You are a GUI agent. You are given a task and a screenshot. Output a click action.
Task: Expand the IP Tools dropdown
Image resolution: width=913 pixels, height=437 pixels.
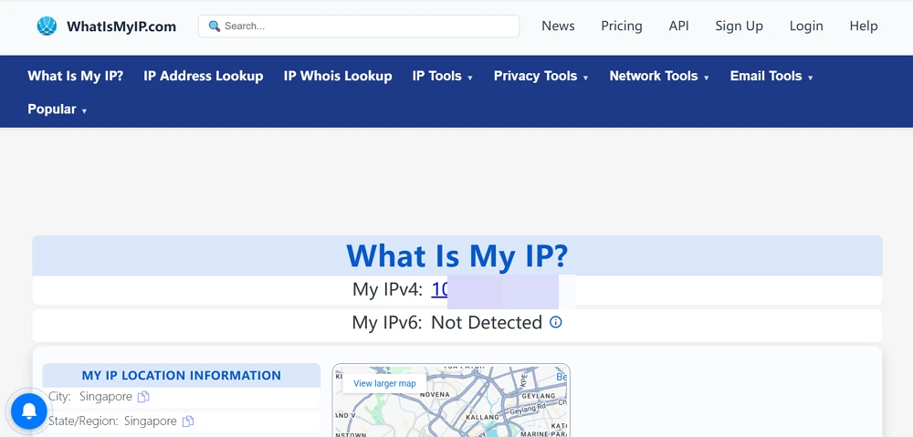click(x=443, y=77)
